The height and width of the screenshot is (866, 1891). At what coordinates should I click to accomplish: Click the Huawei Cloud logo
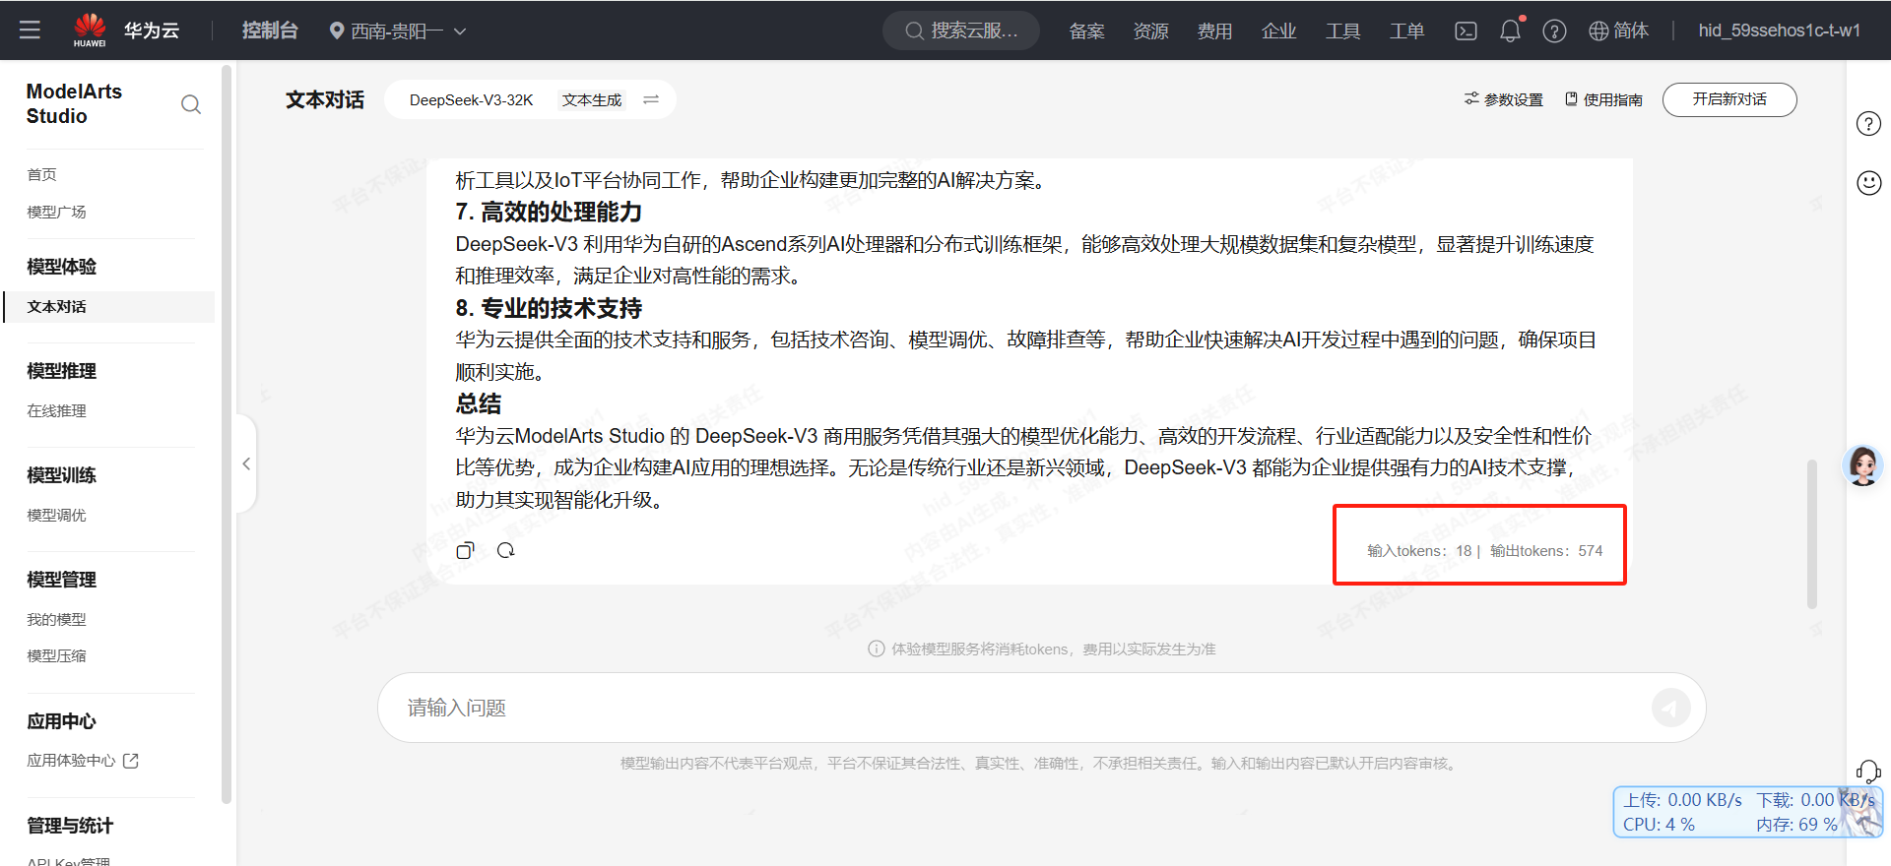(x=90, y=30)
